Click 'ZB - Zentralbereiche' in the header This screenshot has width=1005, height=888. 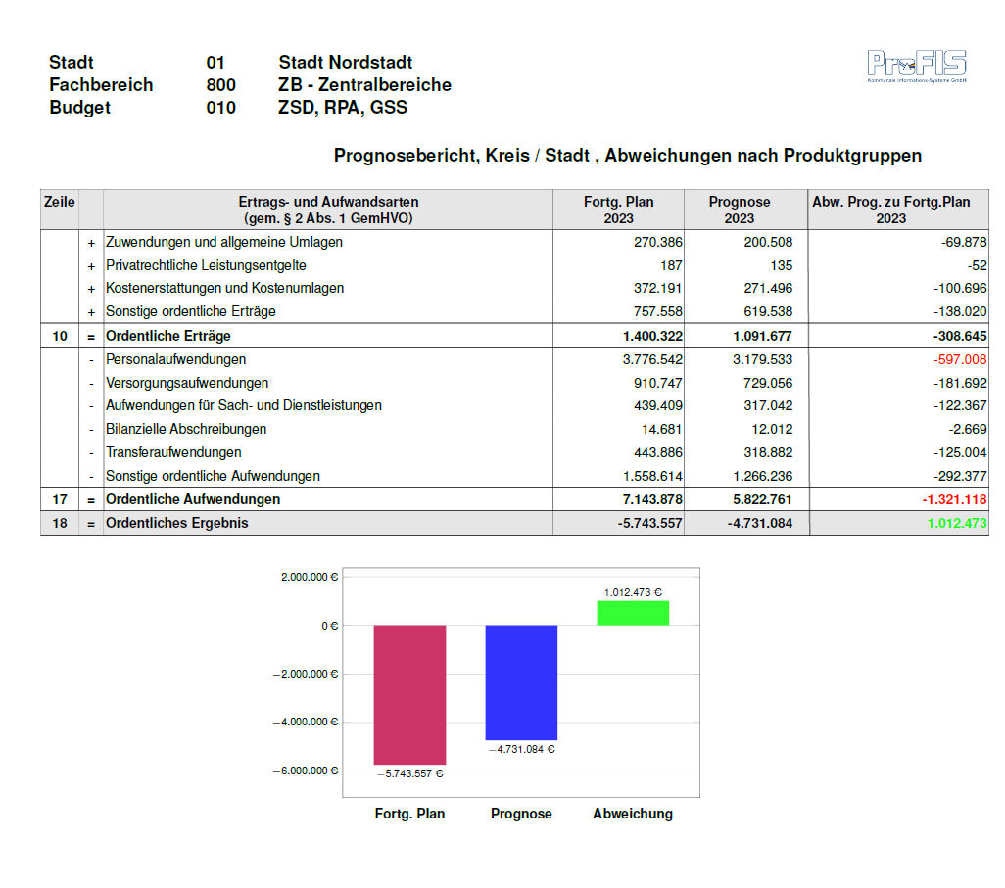[x=364, y=85]
